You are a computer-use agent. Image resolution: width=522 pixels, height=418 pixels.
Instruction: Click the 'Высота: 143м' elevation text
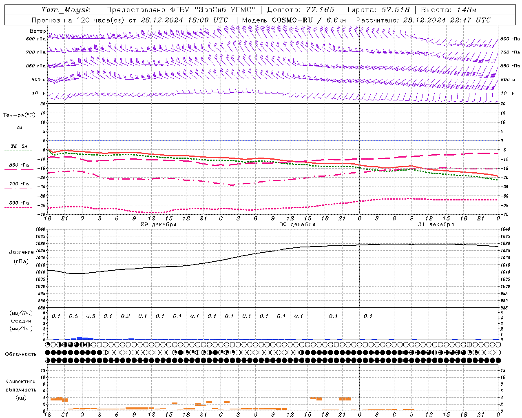(x=449, y=10)
